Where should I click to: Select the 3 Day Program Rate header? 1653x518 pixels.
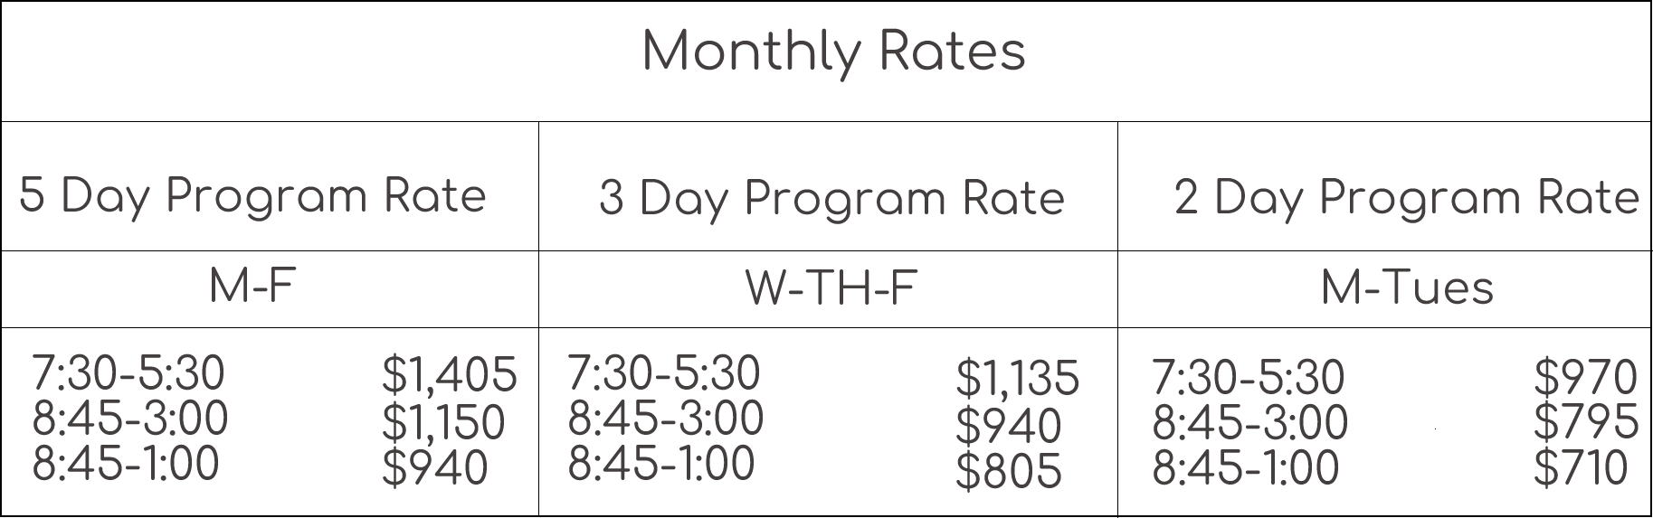point(831,198)
